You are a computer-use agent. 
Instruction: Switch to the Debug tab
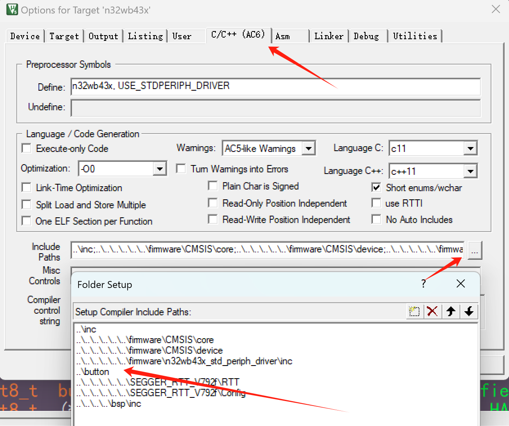tap(366, 36)
